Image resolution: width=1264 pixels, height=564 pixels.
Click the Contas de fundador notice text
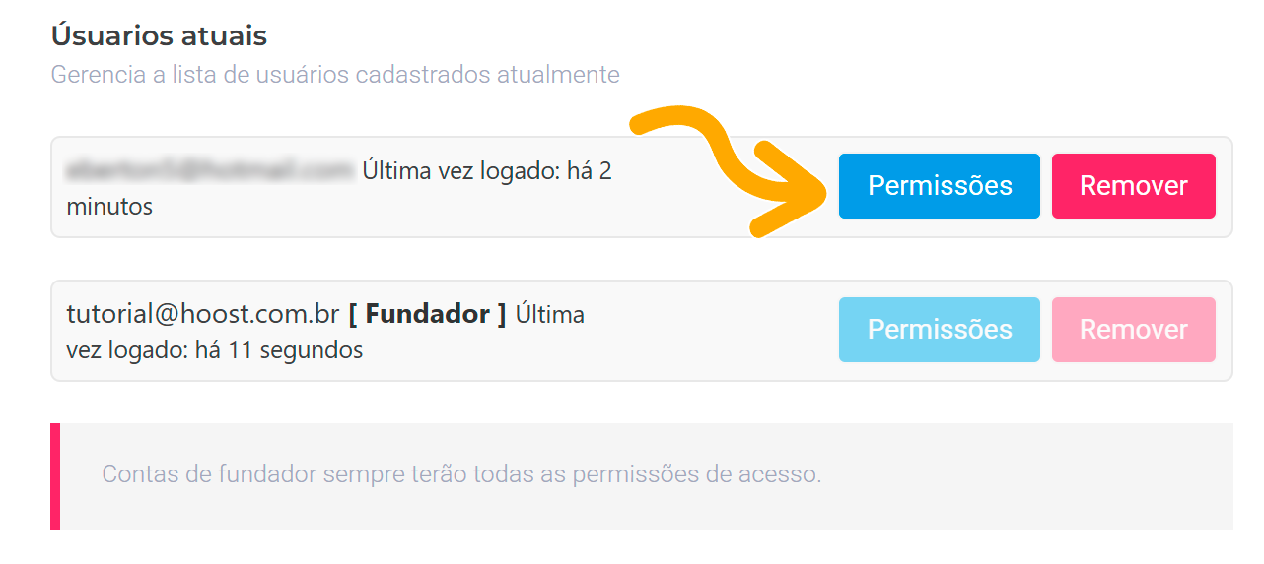click(461, 474)
